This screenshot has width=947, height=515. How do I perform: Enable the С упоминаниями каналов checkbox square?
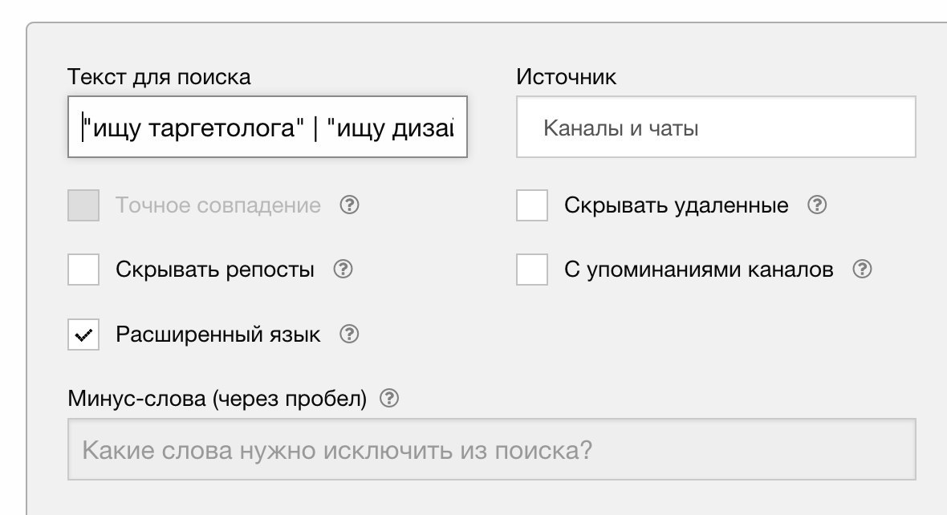click(x=532, y=270)
